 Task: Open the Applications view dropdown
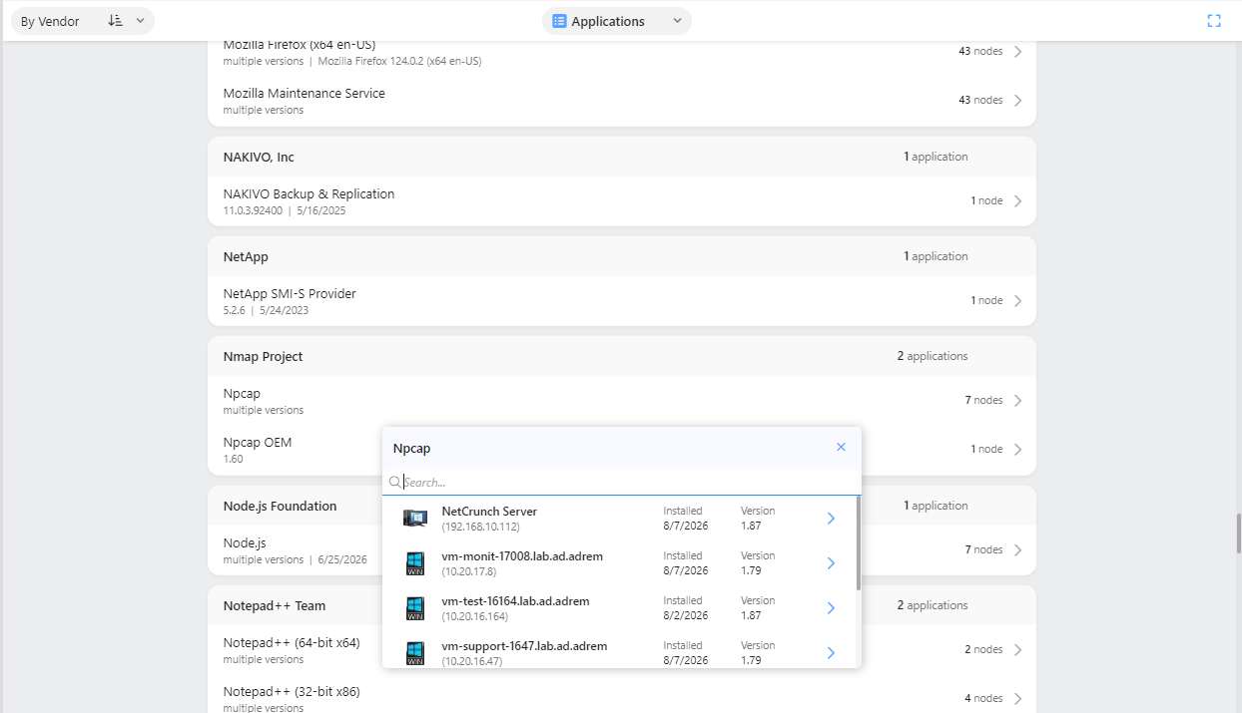(617, 21)
